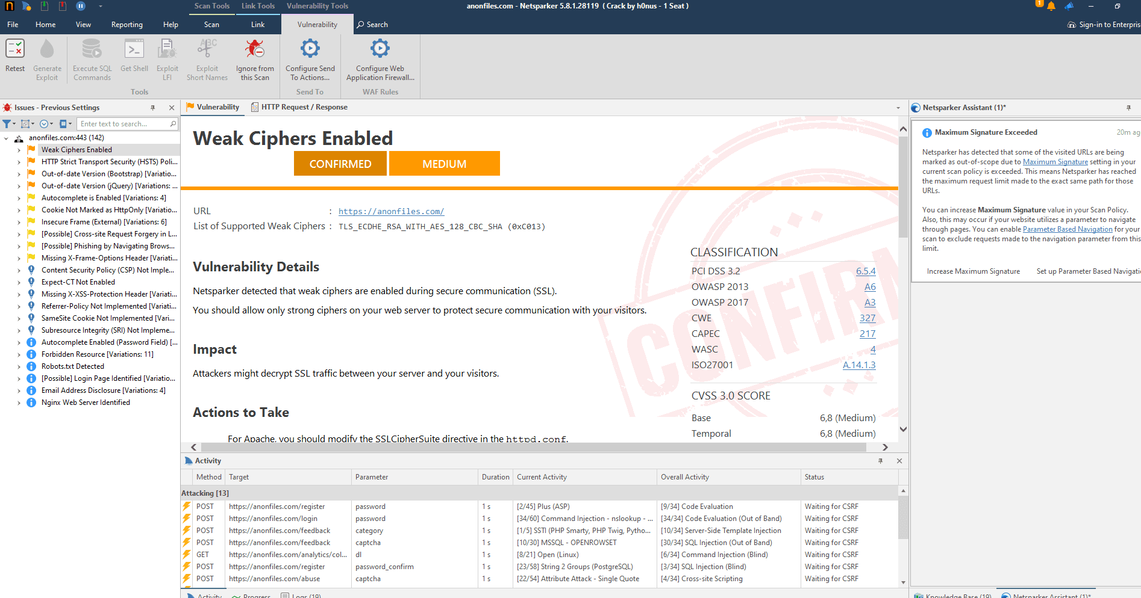
Task: Expand the Weak Ciphers Enabled issue
Action: [19, 150]
